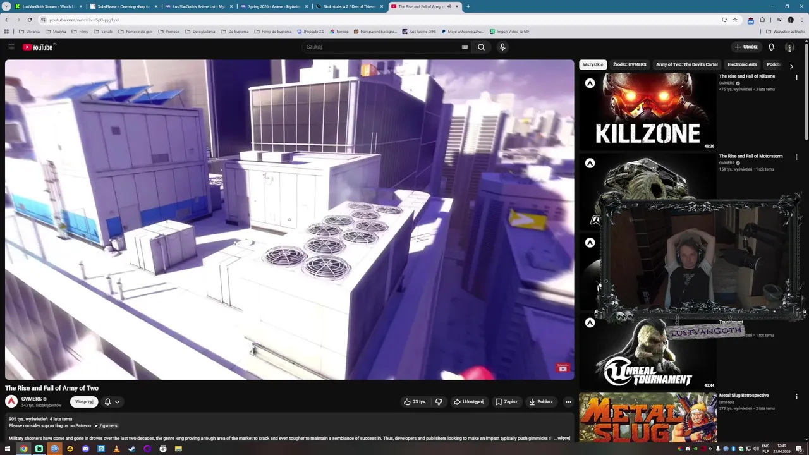Bookmark this page with the star

[x=734, y=20]
